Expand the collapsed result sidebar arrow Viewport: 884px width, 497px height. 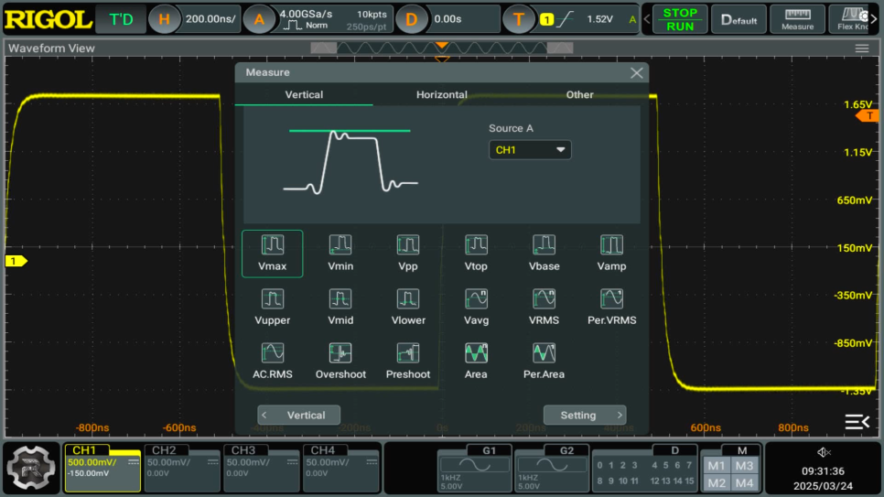[857, 421]
